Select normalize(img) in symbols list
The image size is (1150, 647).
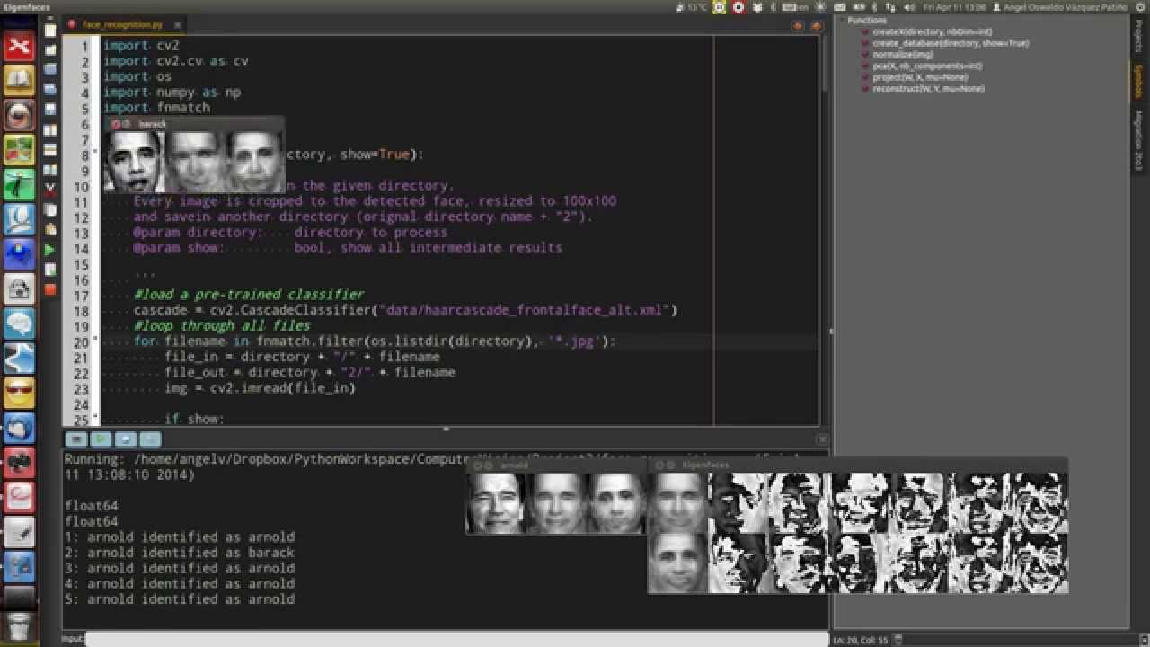pos(902,55)
